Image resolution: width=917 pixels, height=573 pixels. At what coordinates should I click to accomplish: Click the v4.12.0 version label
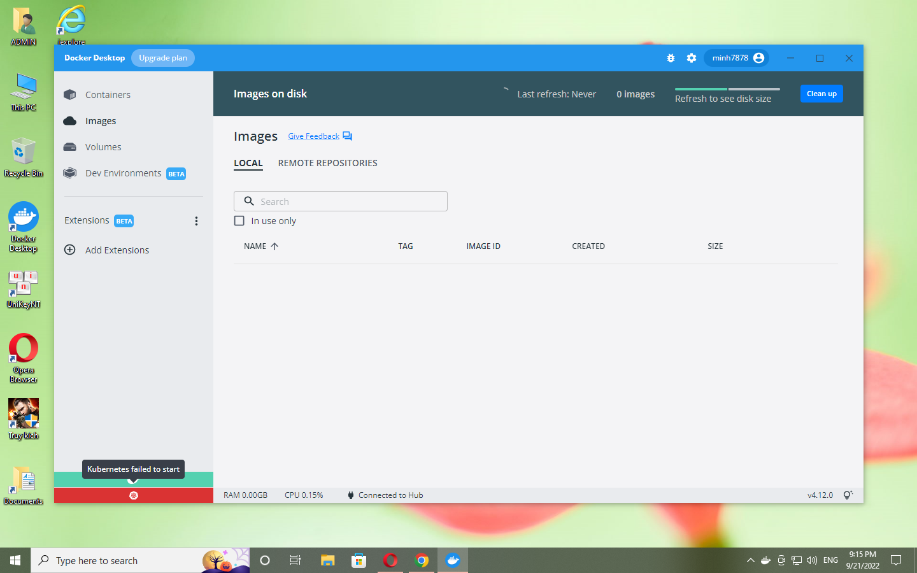(x=820, y=495)
